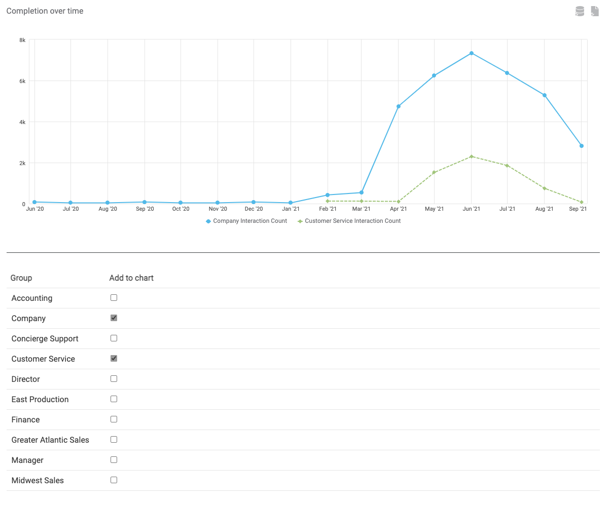Select the Customer Service point for Apr '21
The height and width of the screenshot is (505, 612).
(399, 202)
